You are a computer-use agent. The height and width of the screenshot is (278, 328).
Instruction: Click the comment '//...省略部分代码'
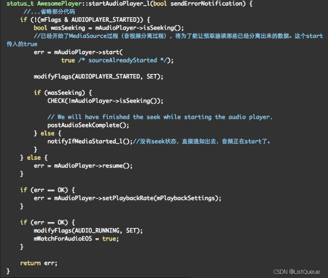49,12
